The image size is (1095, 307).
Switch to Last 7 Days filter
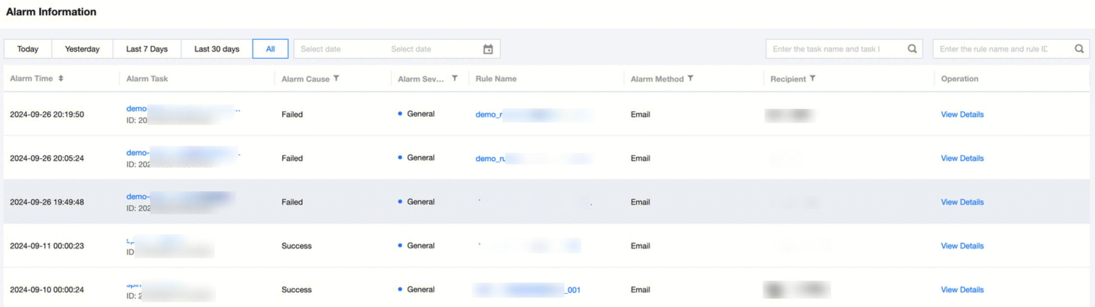147,49
